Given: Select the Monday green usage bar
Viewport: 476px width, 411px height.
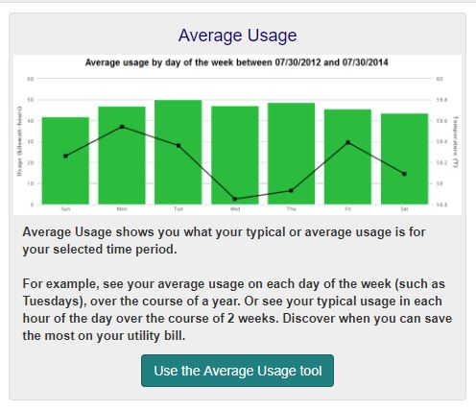Looking at the screenshot, I should pos(122,156).
